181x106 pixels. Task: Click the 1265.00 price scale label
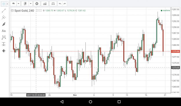(x=175, y=87)
